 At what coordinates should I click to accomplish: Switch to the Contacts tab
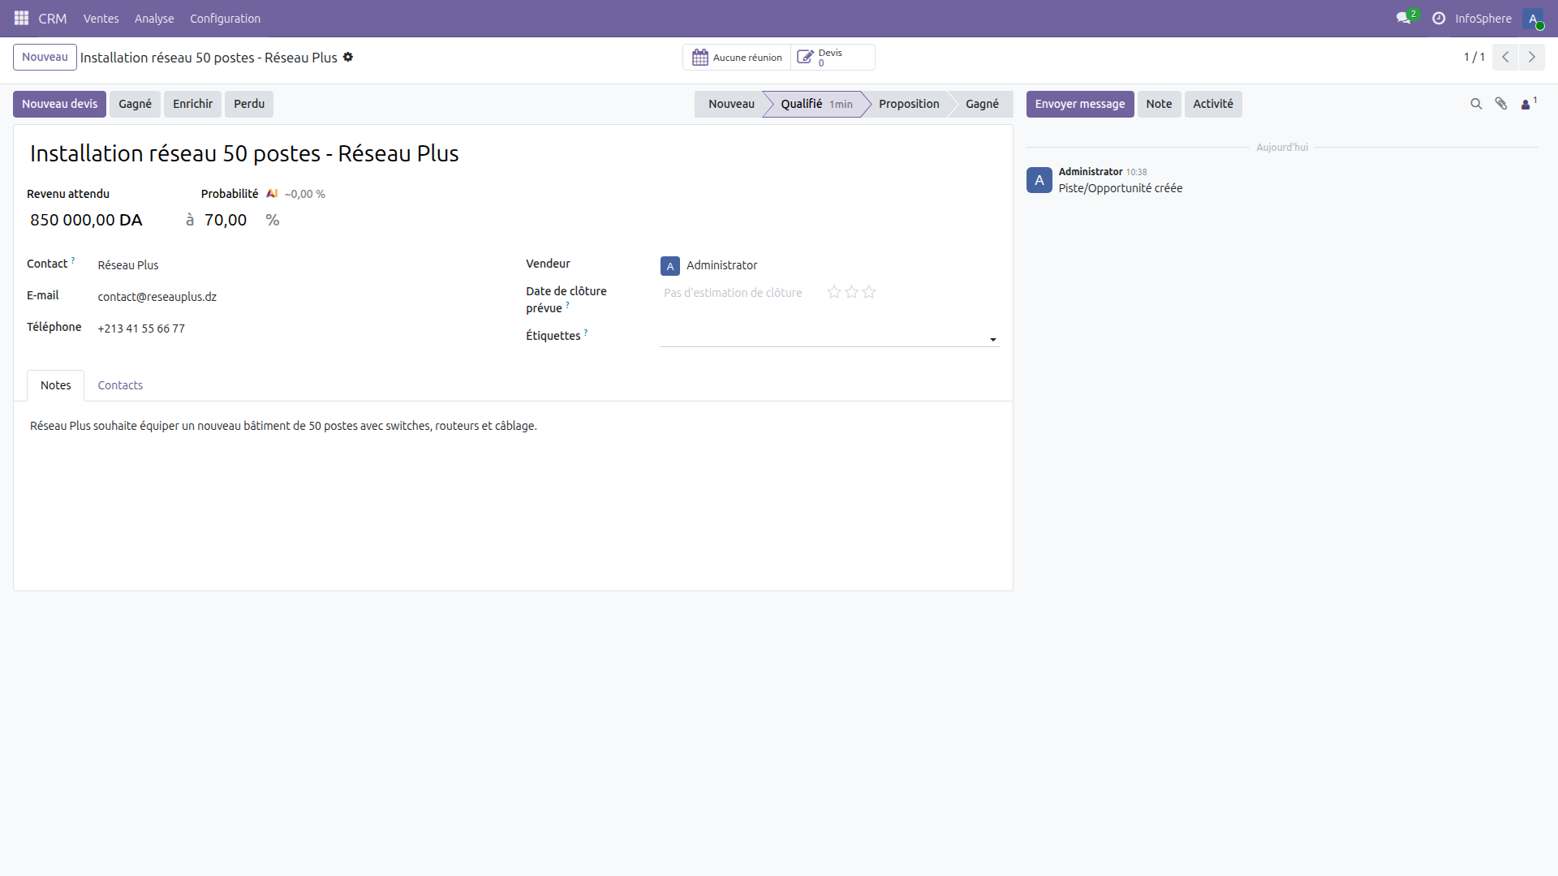[119, 385]
